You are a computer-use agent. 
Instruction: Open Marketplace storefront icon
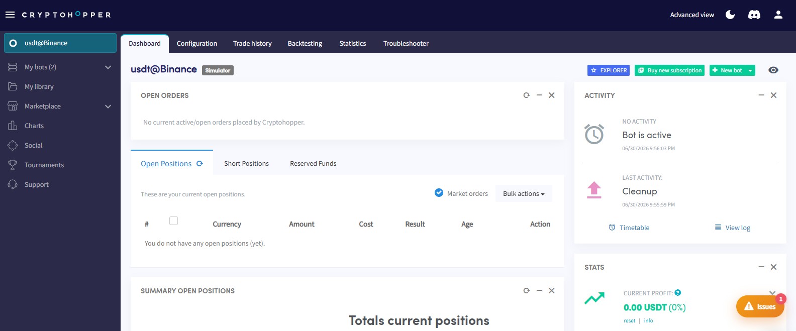click(x=13, y=106)
